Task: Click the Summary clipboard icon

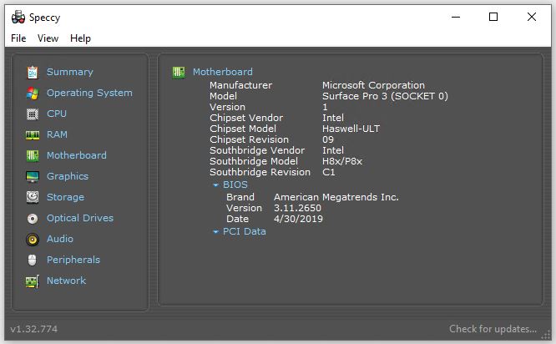Action: [33, 72]
